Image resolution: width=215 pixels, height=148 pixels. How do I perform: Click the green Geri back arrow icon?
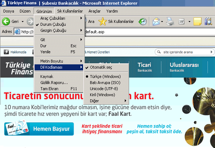[6, 21]
